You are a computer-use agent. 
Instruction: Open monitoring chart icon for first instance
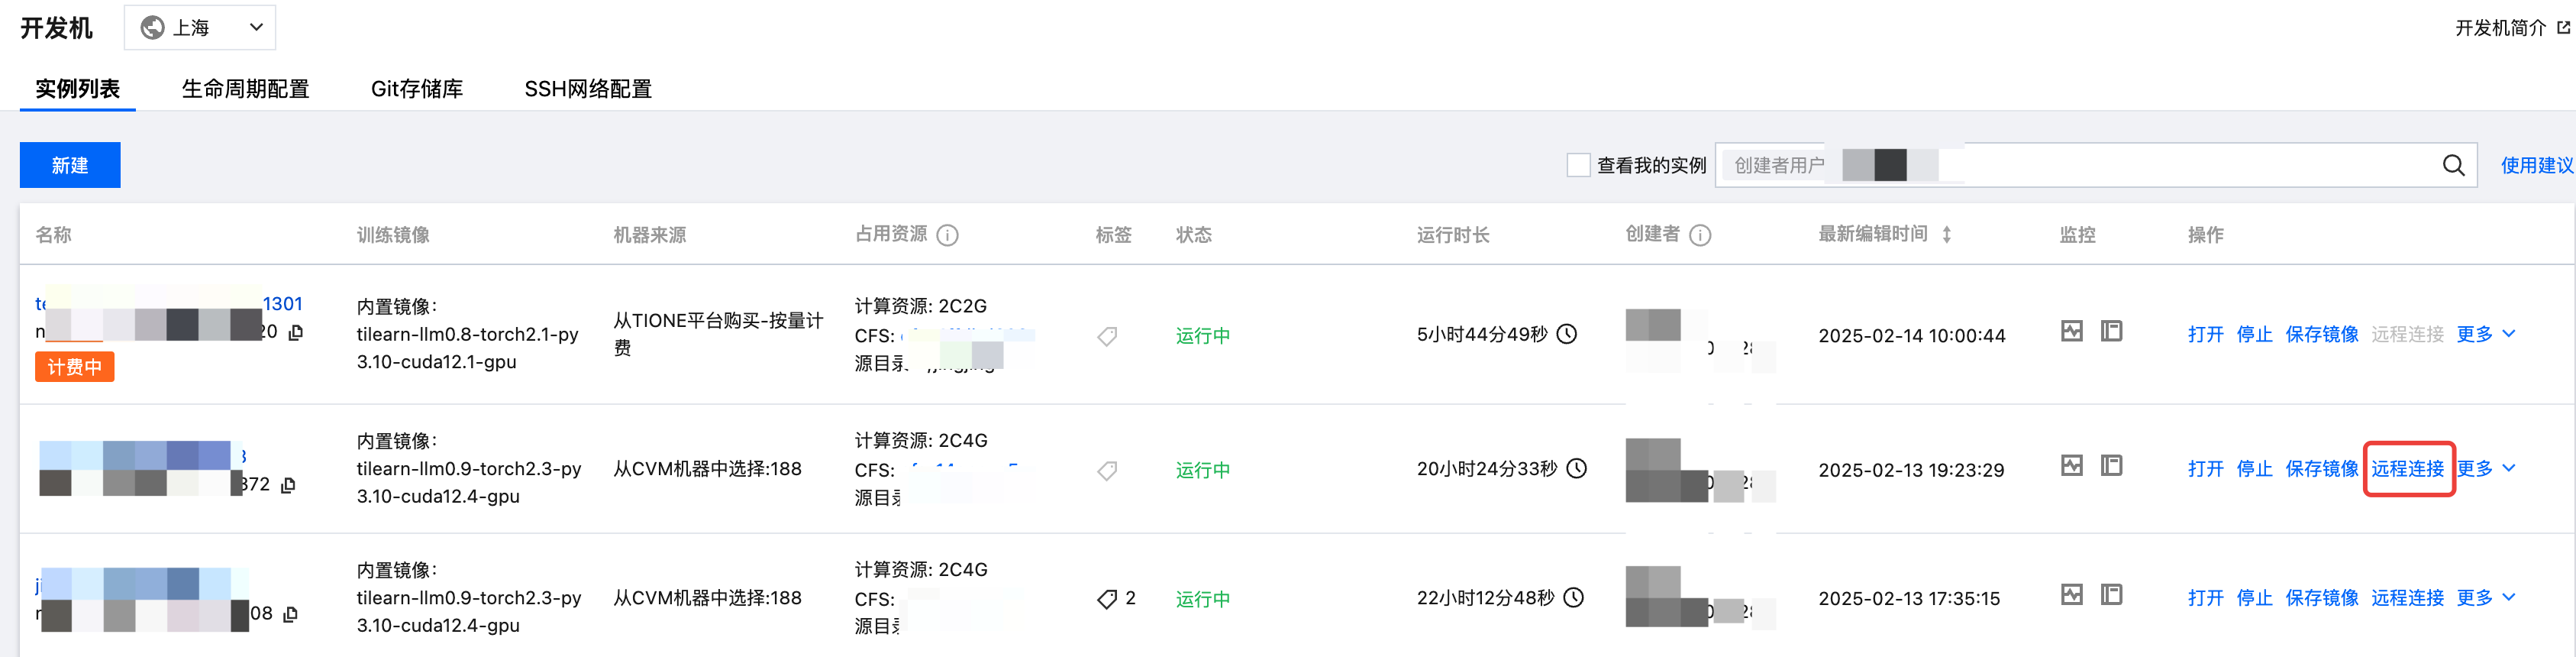click(x=2071, y=331)
